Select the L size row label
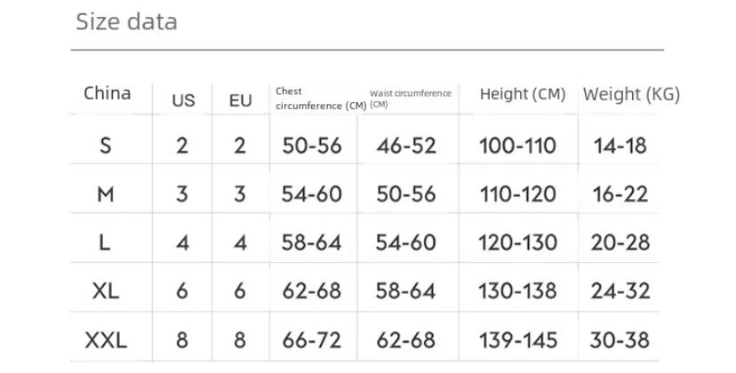The height and width of the screenshot is (373, 736). click(105, 242)
